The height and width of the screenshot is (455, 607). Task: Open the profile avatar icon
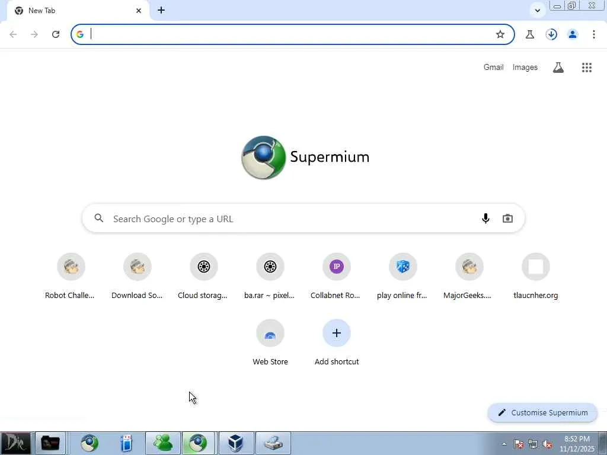(x=573, y=34)
